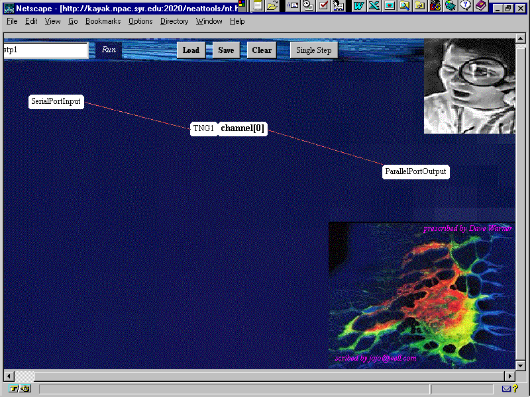Click the add contact icon in shortcut bar

coord(338,5)
